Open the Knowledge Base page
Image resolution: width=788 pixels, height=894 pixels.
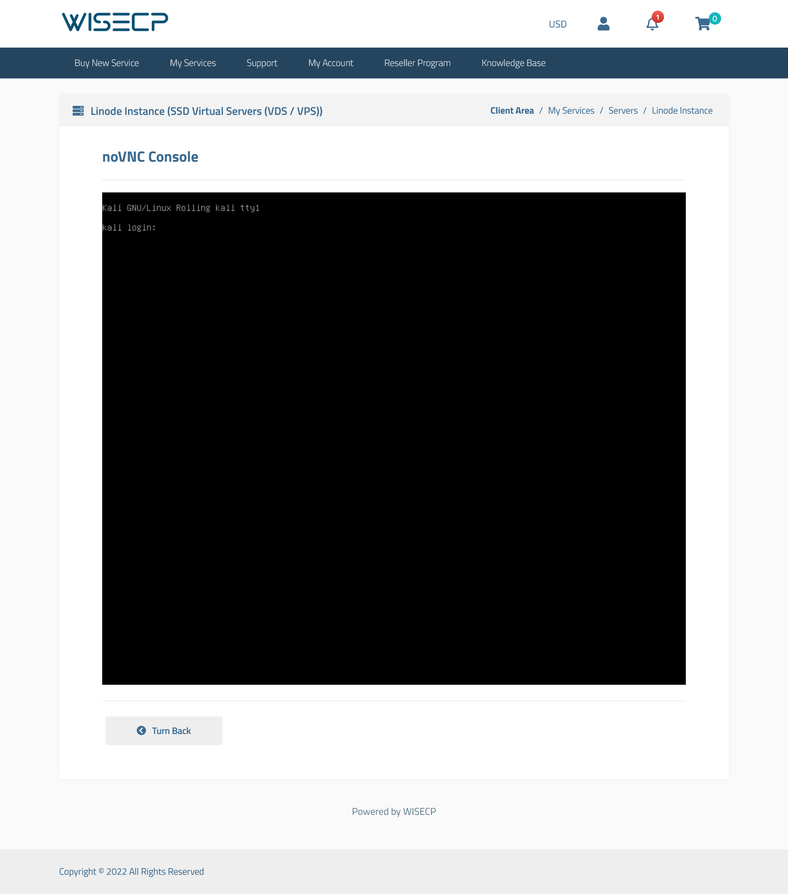[513, 63]
